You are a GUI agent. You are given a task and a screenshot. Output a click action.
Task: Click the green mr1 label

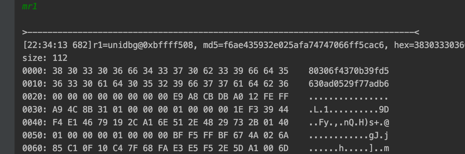(x=29, y=6)
